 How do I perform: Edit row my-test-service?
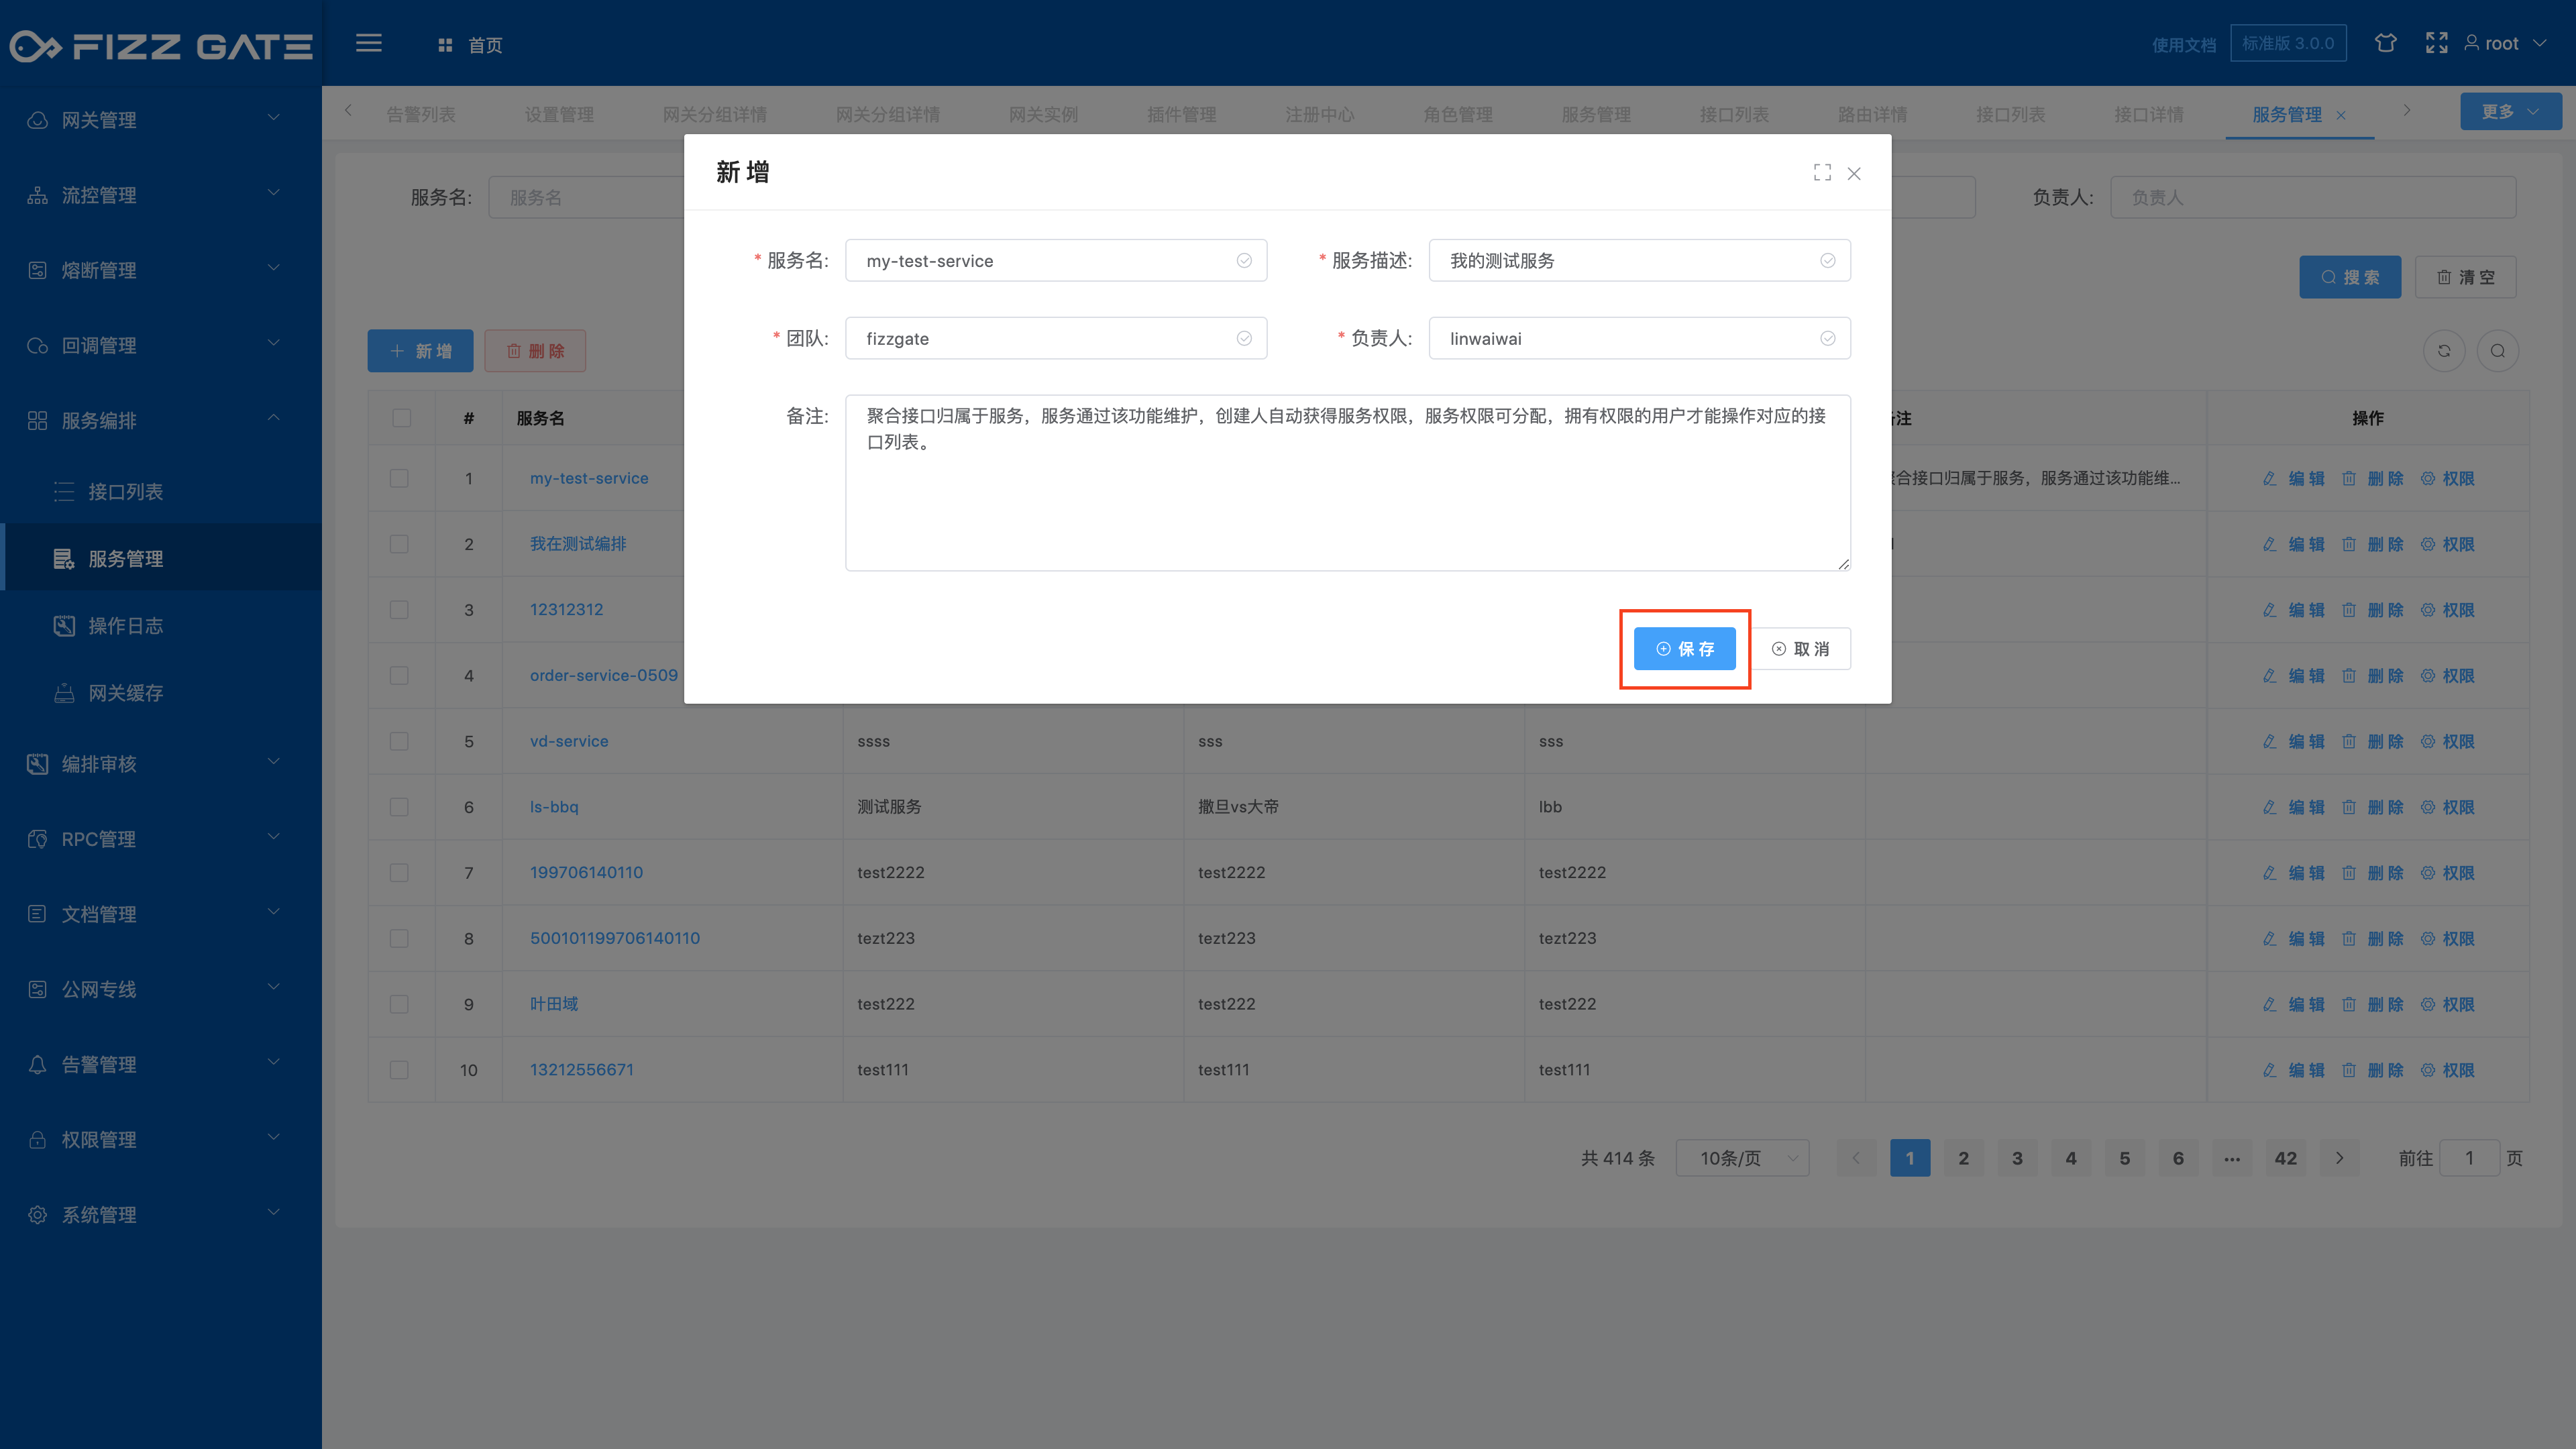[2293, 479]
